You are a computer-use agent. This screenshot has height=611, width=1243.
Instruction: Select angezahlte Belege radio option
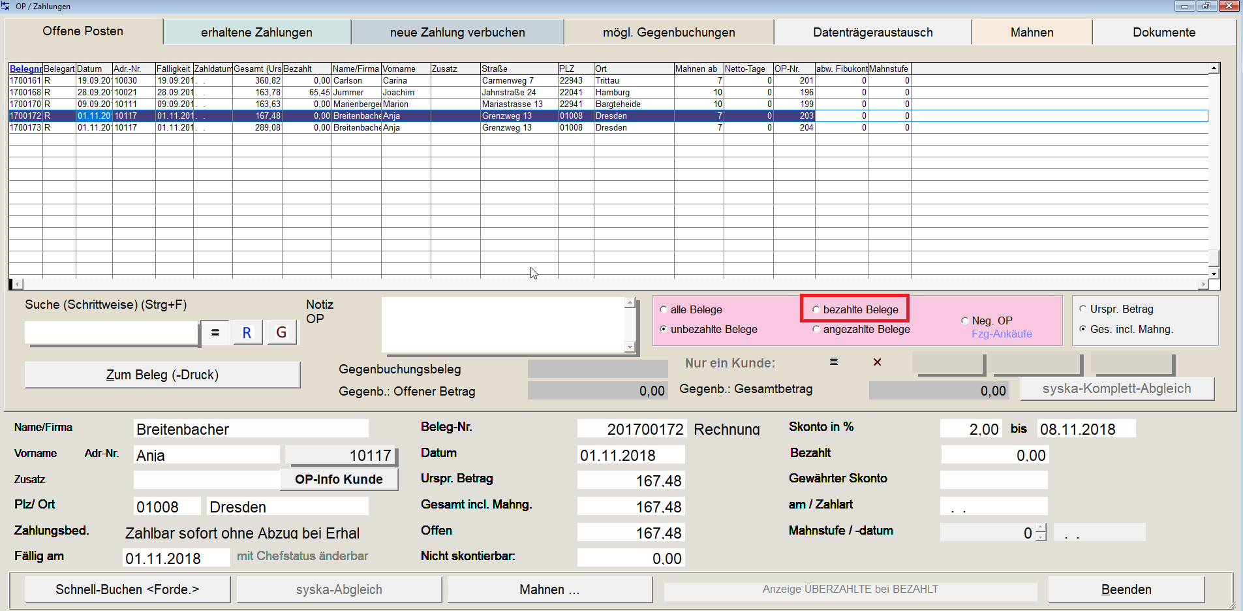(816, 330)
